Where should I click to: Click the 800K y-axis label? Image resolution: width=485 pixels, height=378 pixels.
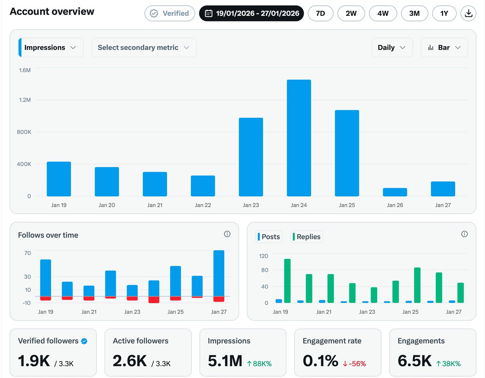24,132
